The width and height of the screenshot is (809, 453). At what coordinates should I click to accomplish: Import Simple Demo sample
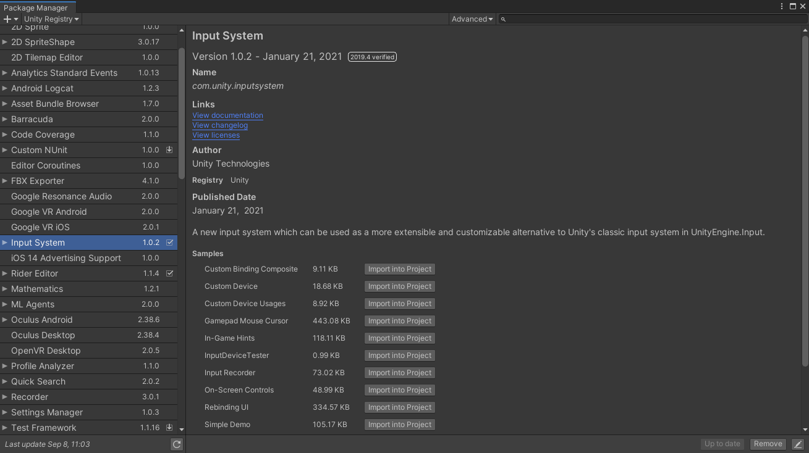coord(400,425)
